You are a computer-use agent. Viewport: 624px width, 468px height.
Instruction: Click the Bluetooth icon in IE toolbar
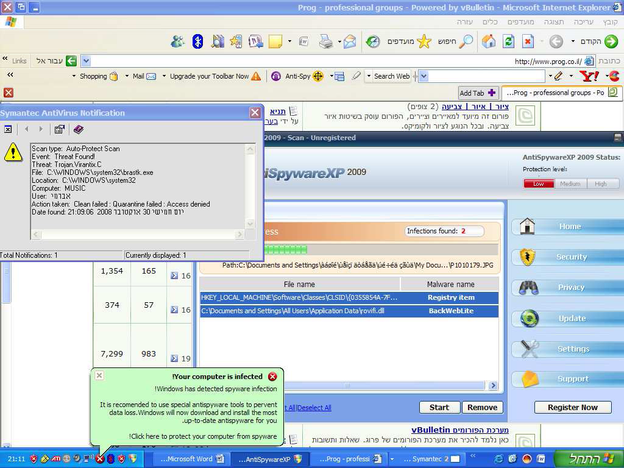[x=198, y=41]
